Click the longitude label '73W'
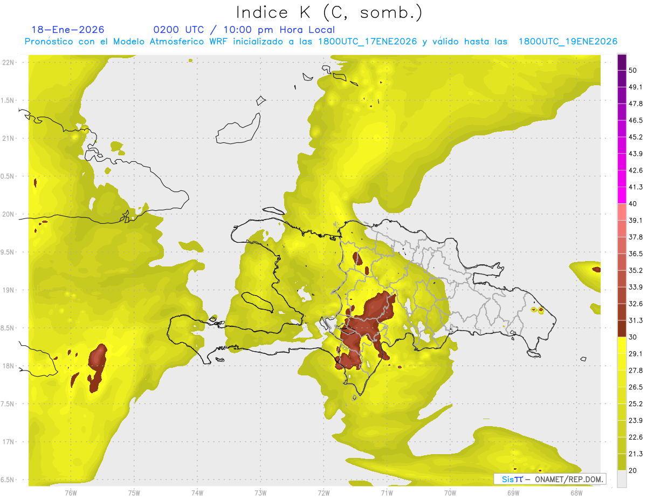Image resolution: width=647 pixels, height=500 pixels. (260, 493)
